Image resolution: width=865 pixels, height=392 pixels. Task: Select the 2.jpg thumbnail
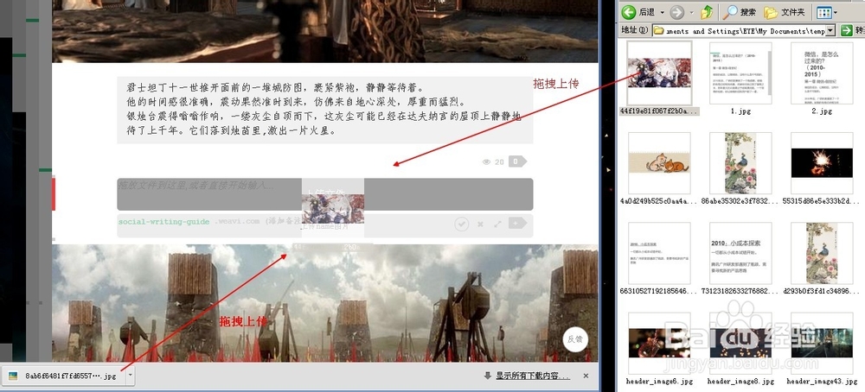[822, 73]
